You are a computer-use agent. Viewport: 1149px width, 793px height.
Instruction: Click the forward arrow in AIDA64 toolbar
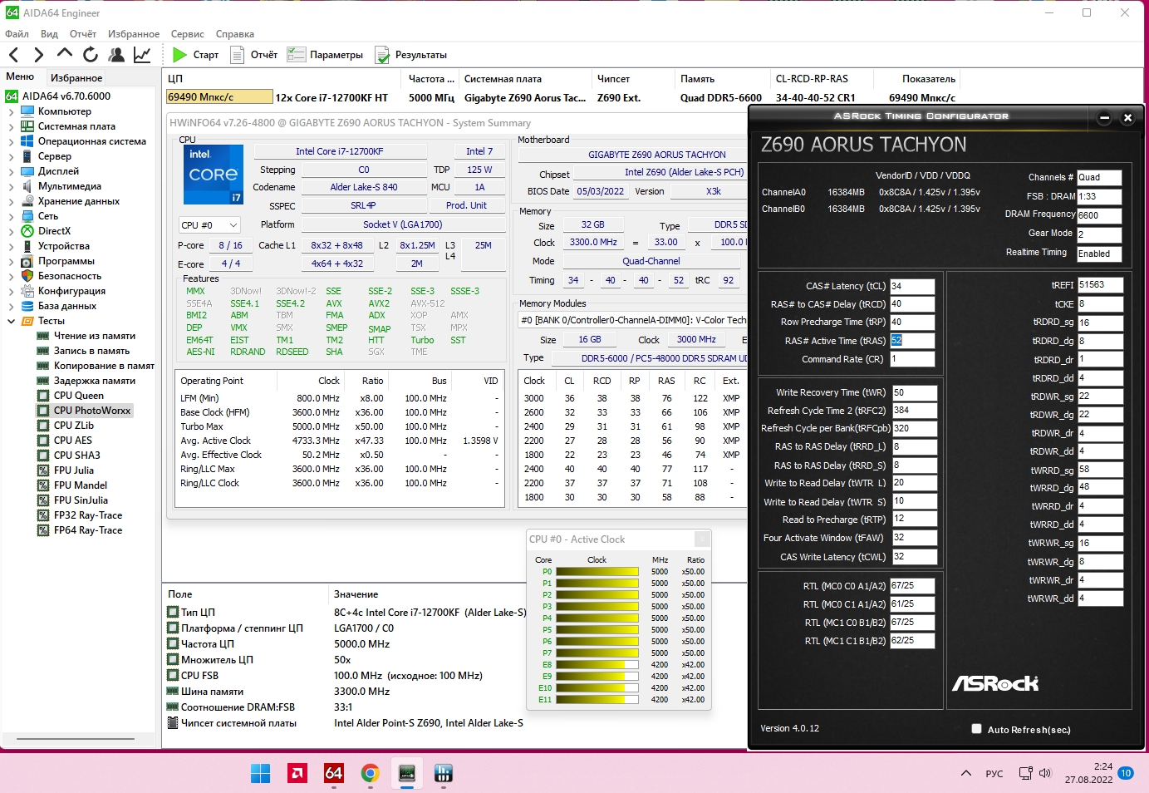[x=38, y=55]
